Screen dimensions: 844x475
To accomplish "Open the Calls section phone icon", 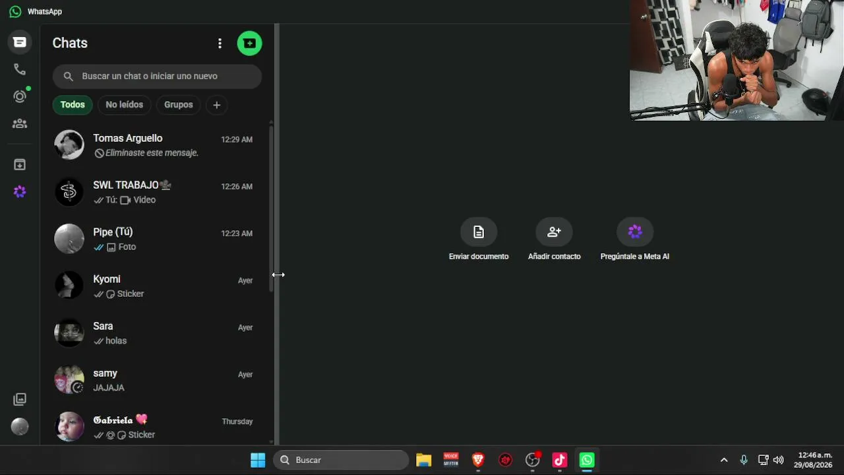I will [20, 69].
